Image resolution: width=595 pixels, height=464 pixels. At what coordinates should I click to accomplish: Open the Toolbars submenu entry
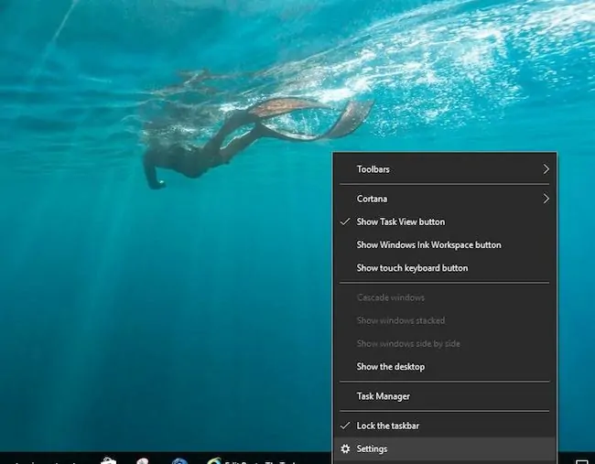point(444,169)
